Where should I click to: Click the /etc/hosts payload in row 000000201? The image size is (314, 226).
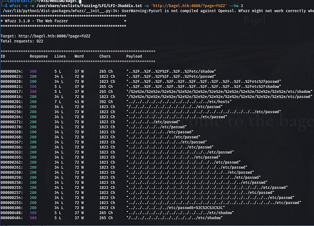(x=179, y=102)
